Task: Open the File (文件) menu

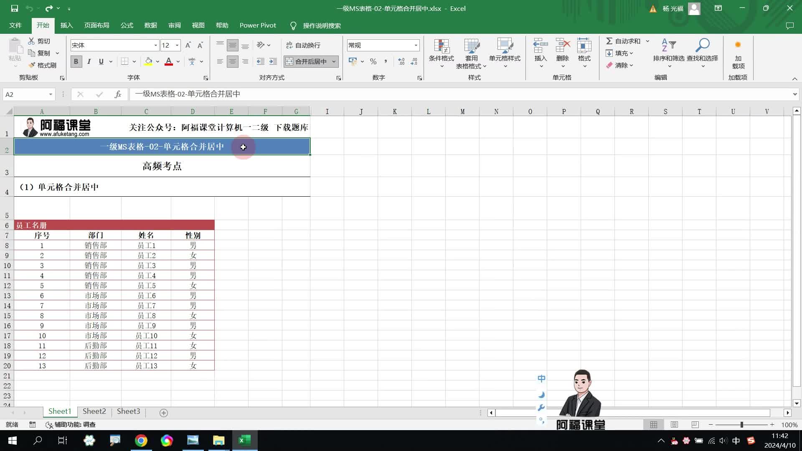Action: [15, 25]
